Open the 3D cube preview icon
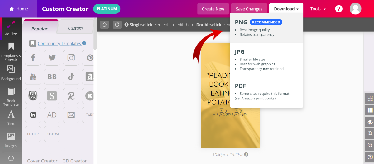This screenshot has width=374, height=164. [x=370, y=157]
